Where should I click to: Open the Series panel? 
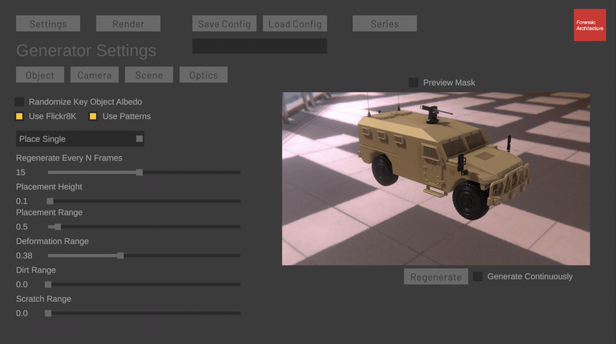385,23
